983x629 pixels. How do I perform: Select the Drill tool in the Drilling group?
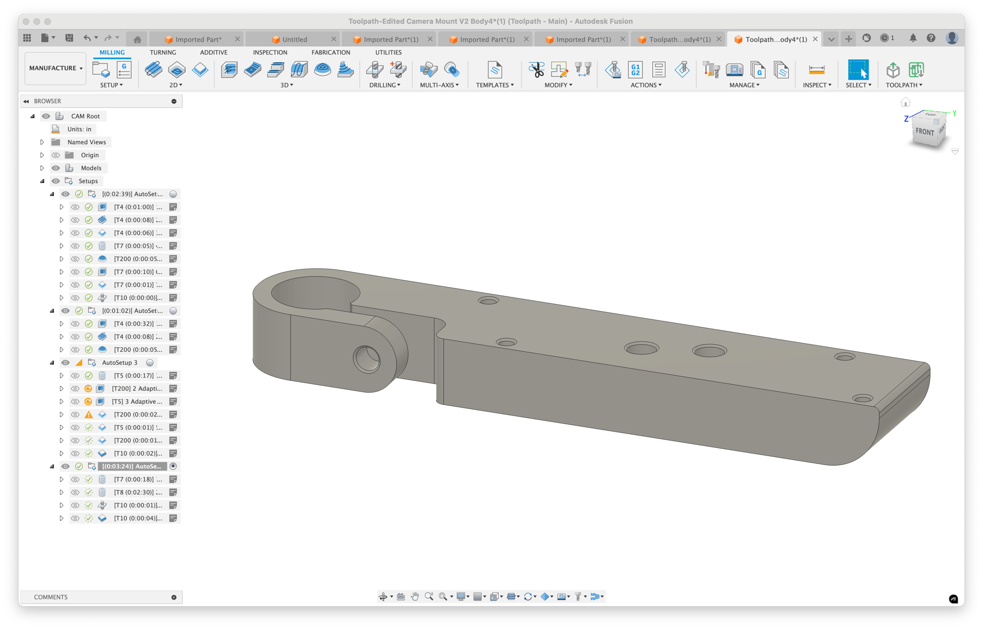(x=374, y=70)
